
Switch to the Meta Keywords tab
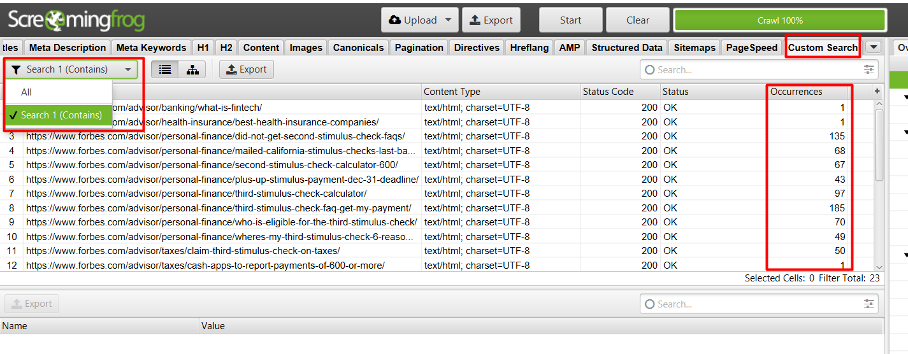point(151,48)
